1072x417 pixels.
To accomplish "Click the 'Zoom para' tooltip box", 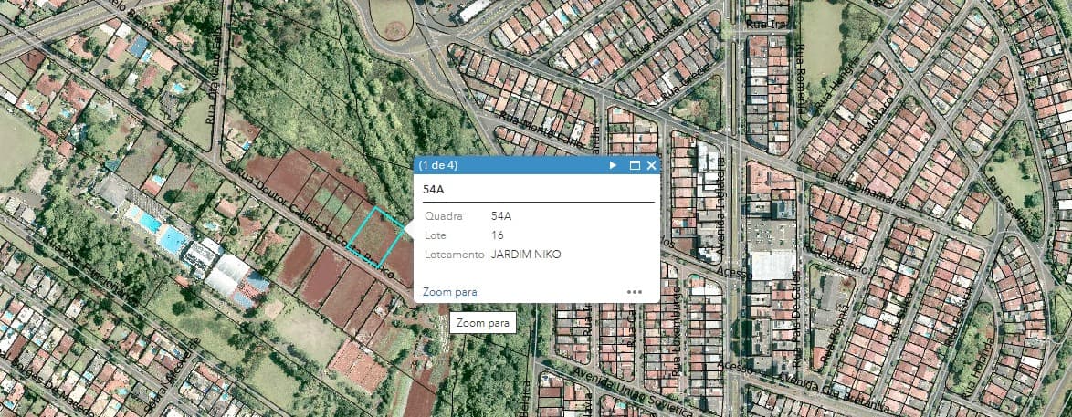I will click(x=482, y=323).
